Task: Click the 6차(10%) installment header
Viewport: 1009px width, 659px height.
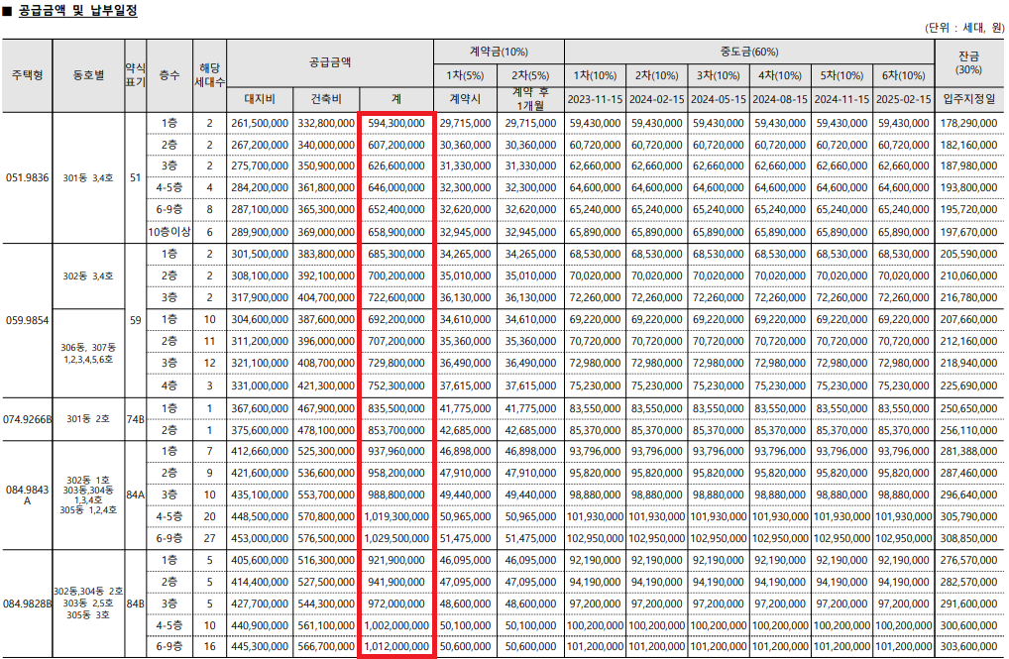Action: [904, 75]
